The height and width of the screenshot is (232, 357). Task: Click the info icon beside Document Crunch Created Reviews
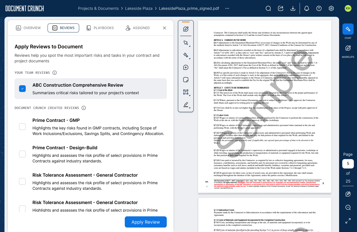pos(83,108)
